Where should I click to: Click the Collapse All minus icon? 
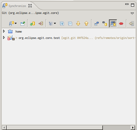click(70, 23)
